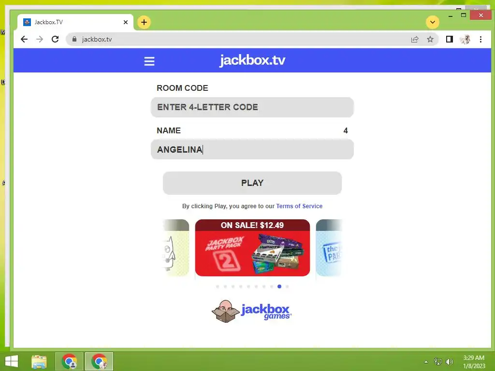Click the jackbox.tv header logo
Viewport: 495px width, 371px height.
tap(252, 60)
